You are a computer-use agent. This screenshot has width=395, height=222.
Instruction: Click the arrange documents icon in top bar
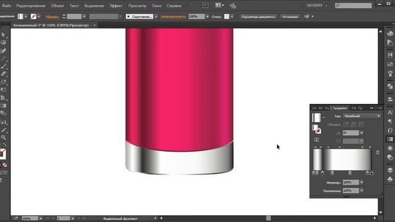(220, 6)
